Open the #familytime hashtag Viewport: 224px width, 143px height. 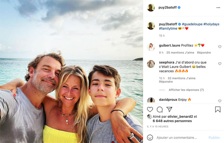click(168, 28)
